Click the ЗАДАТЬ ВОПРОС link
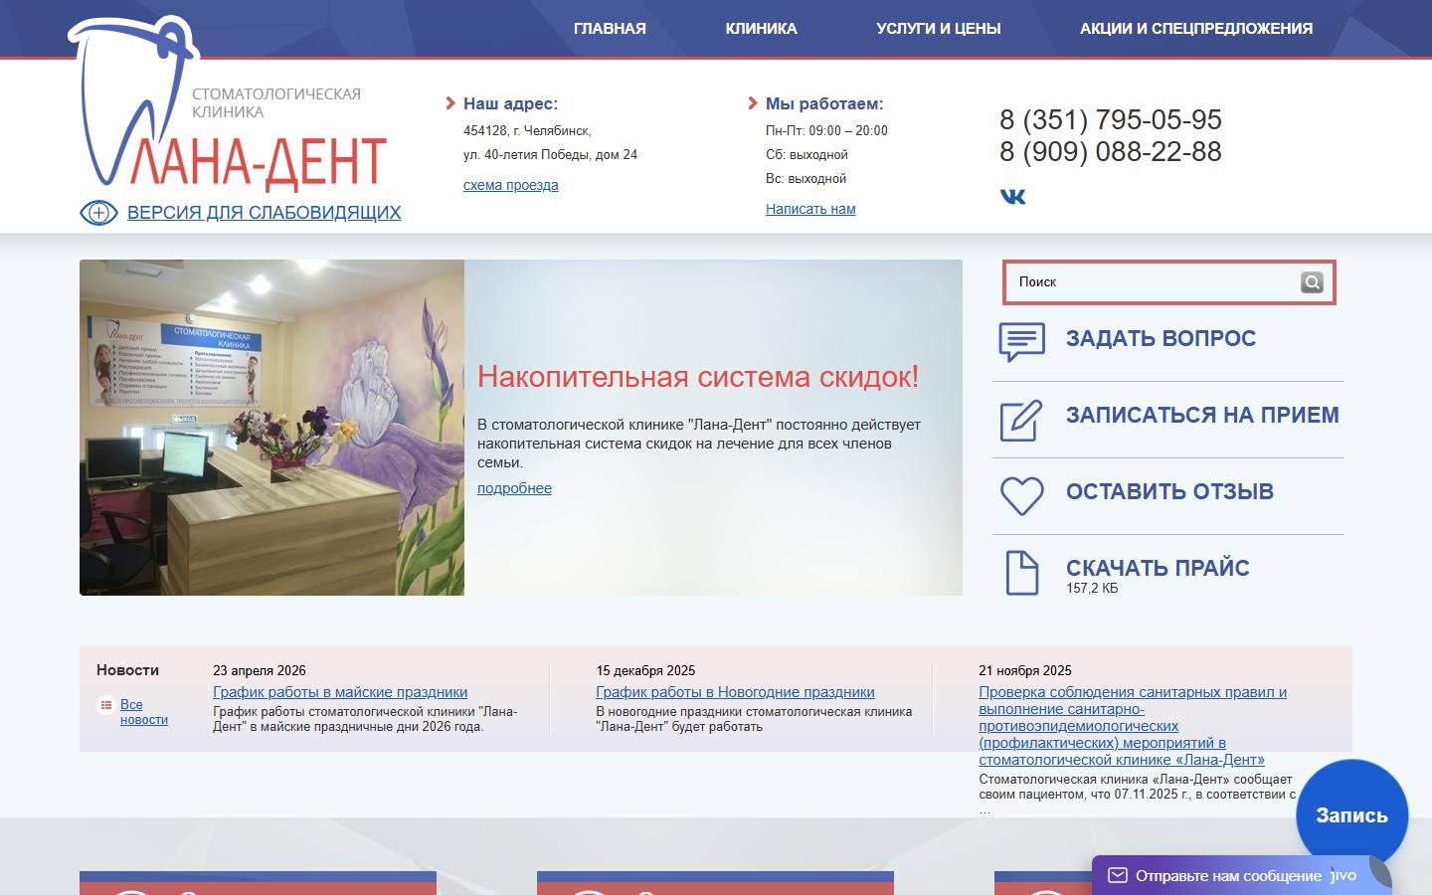 click(1161, 339)
